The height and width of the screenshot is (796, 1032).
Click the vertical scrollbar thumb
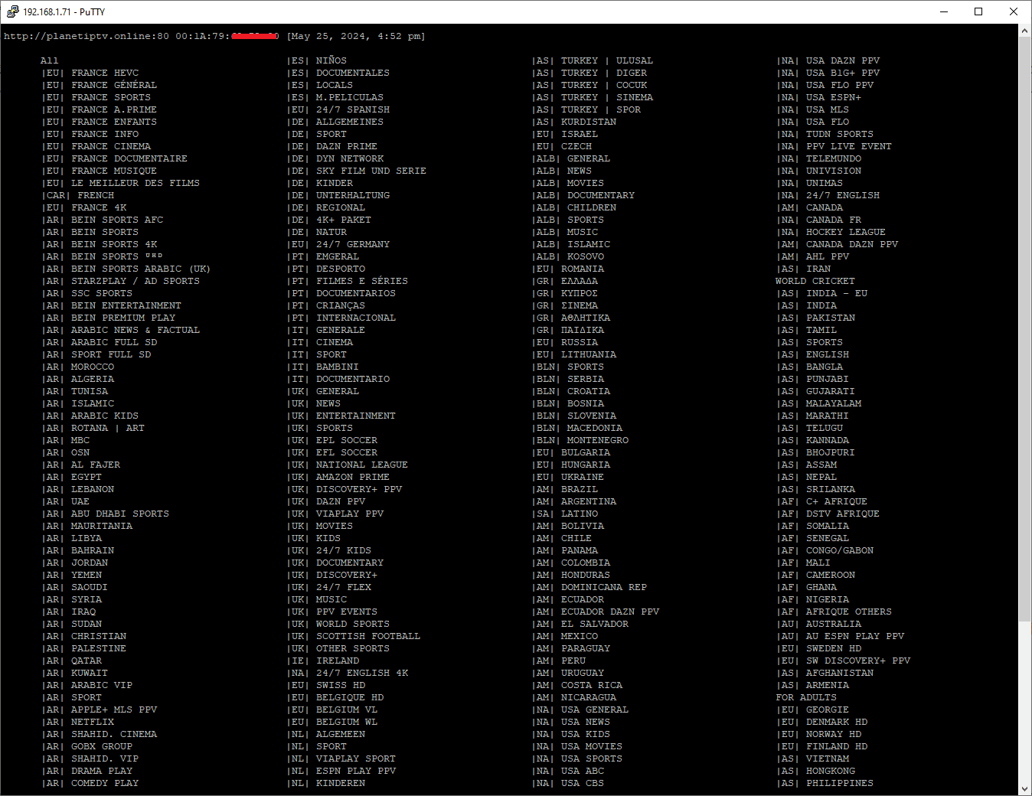1025,329
